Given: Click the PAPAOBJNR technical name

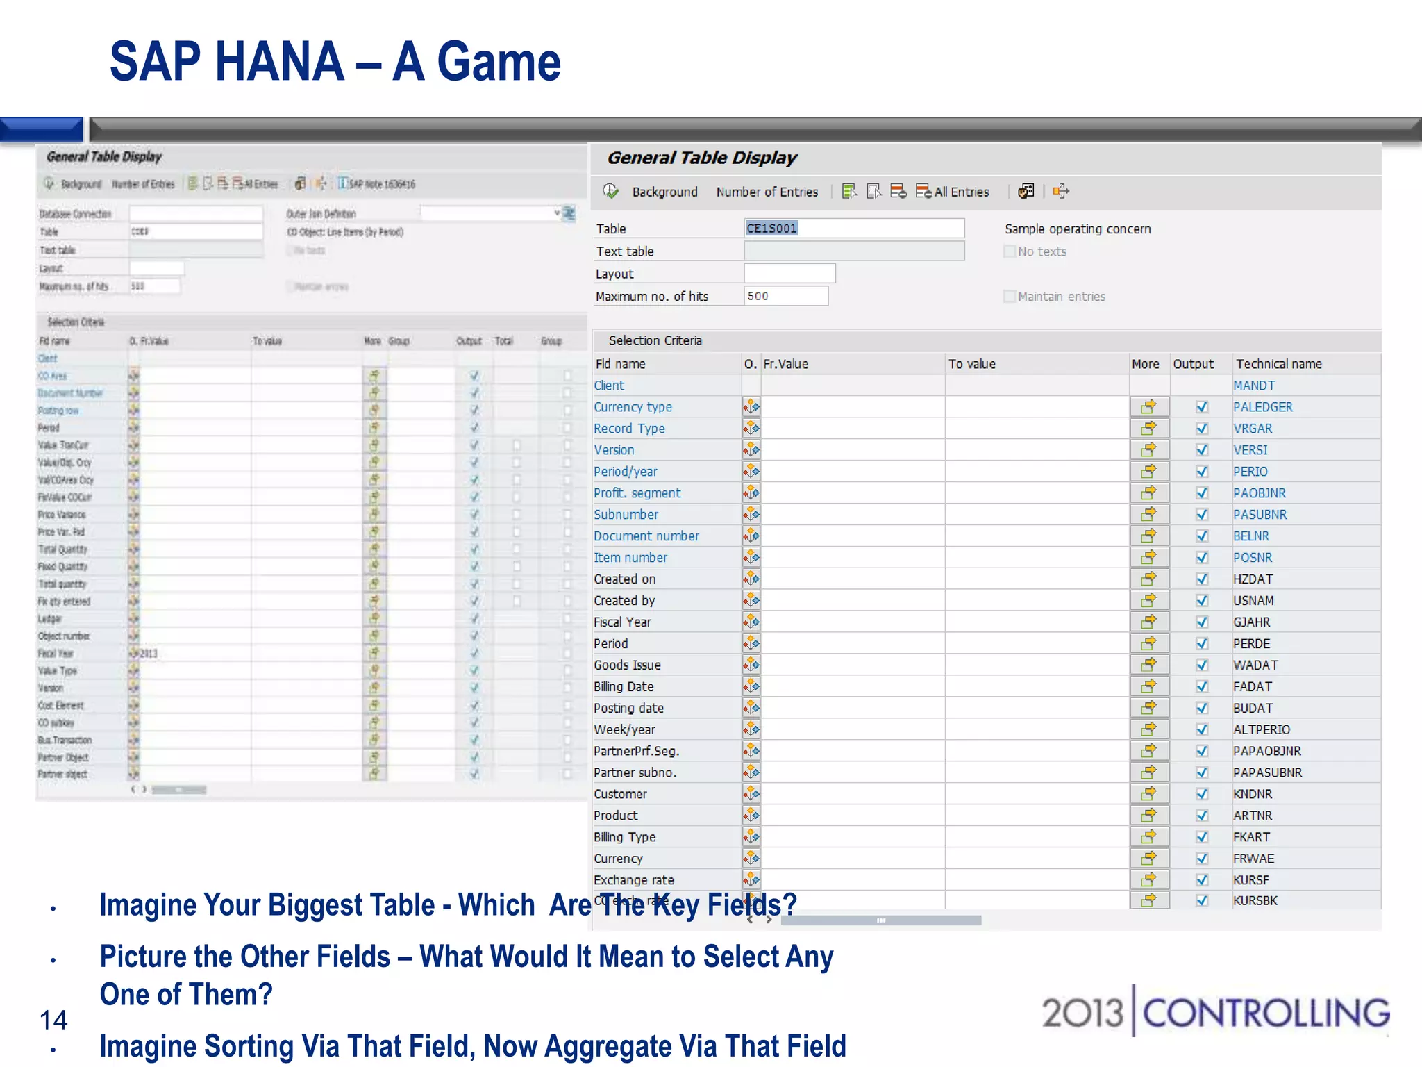Looking at the screenshot, I should click(1267, 751).
